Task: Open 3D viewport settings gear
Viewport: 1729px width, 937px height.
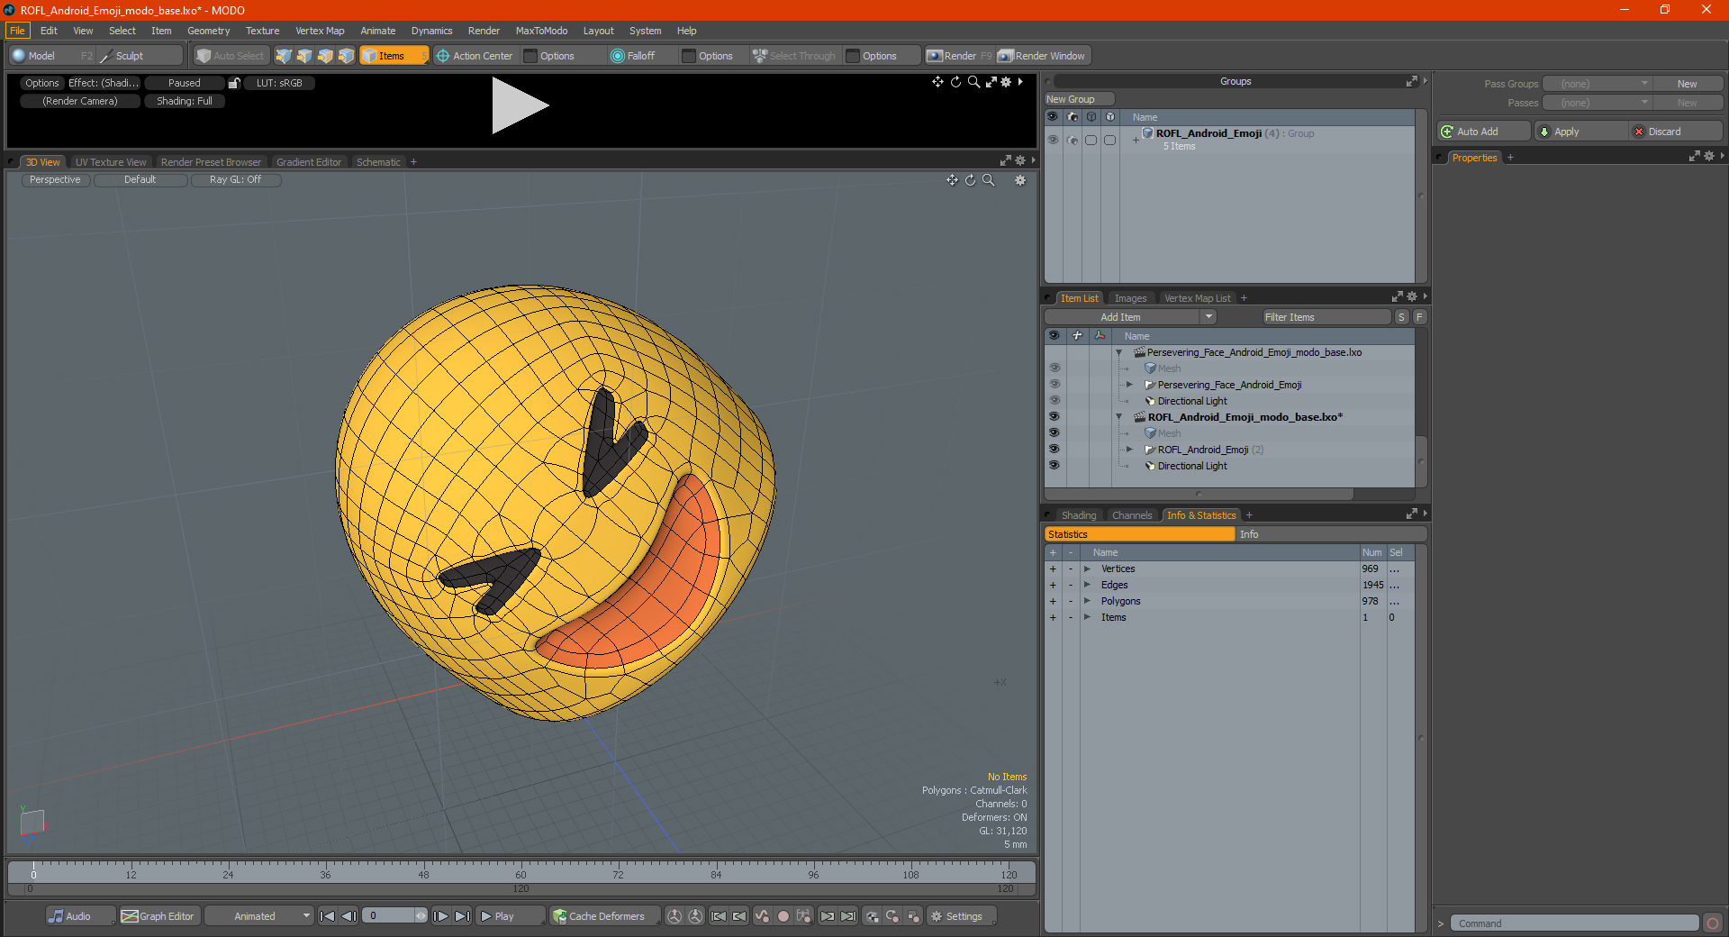Action: coord(1020,180)
